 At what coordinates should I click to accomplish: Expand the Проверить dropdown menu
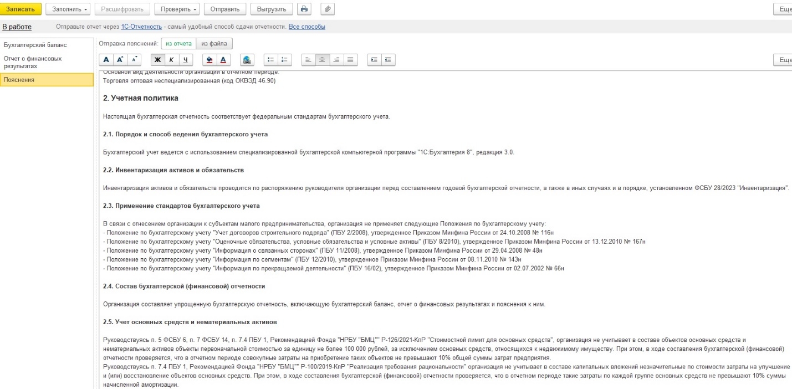177,9
